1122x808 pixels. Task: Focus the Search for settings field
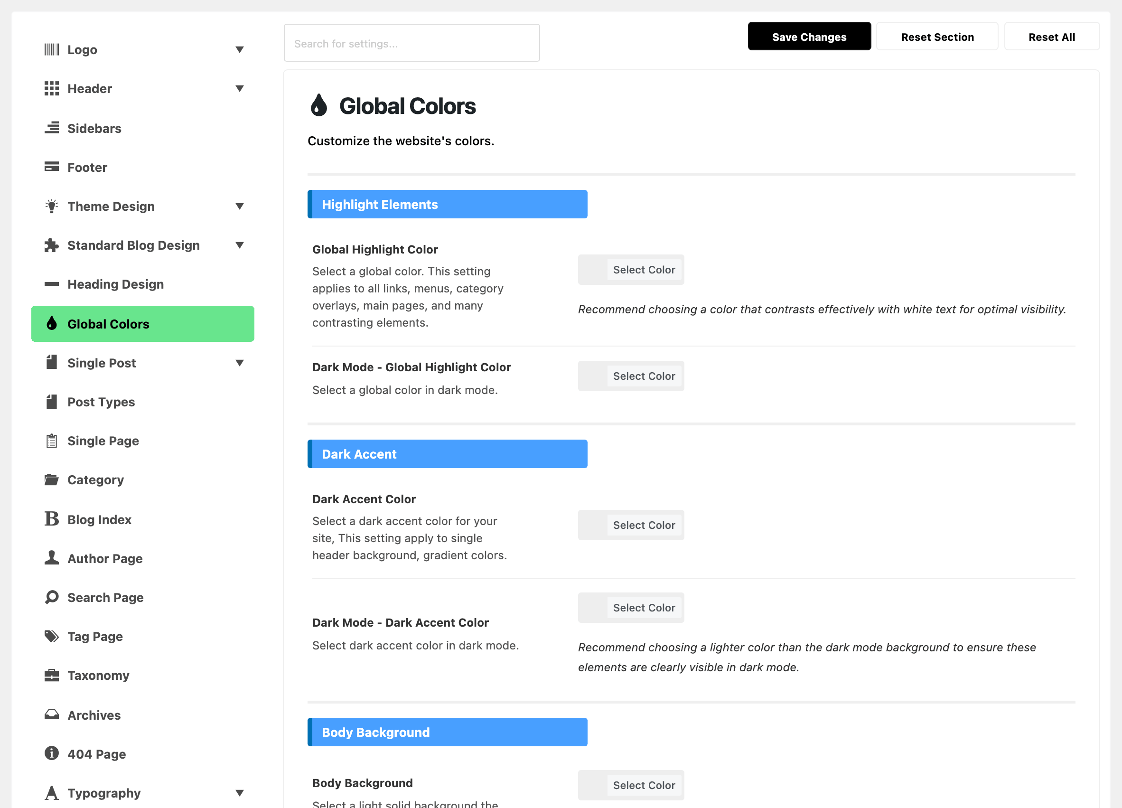411,43
